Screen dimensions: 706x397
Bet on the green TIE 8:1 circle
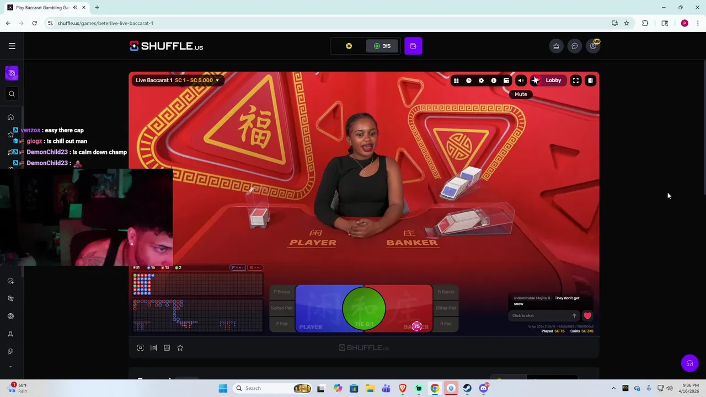click(364, 309)
